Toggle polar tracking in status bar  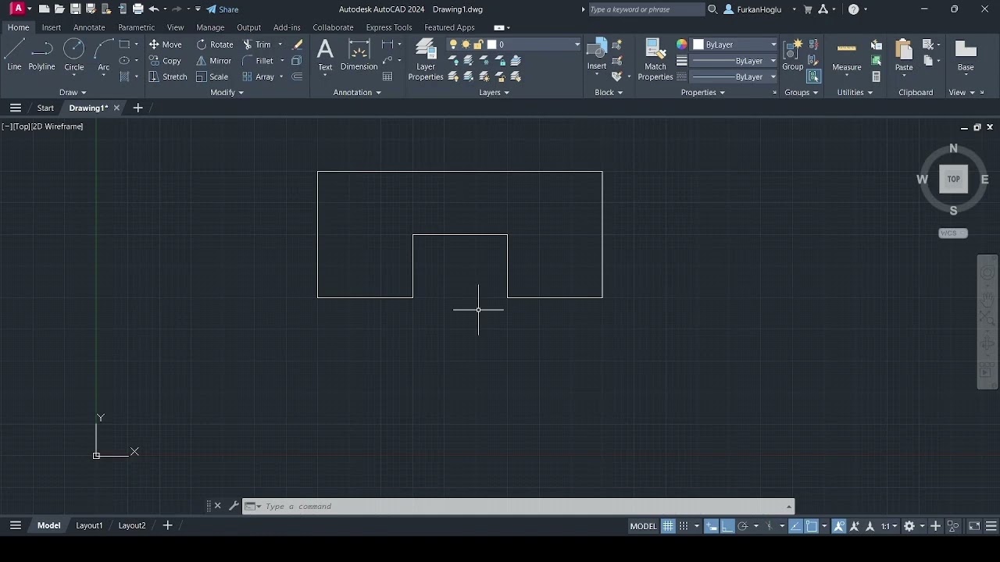743,526
